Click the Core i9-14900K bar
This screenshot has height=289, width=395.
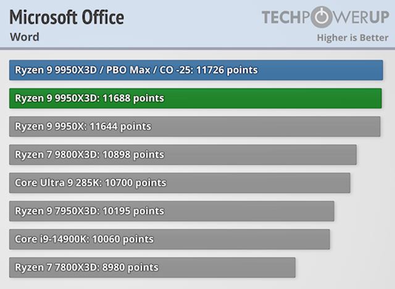[x=169, y=239]
